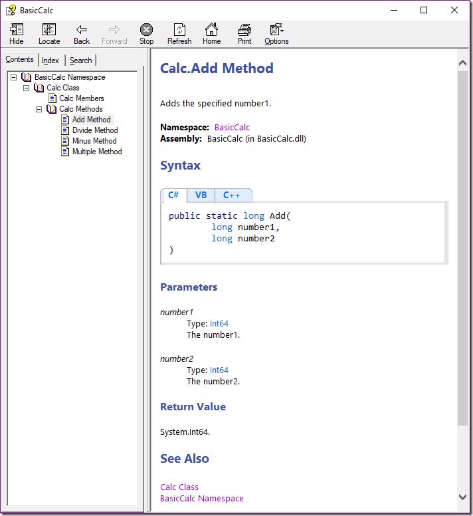Select Calc Class in the tree

(63, 88)
